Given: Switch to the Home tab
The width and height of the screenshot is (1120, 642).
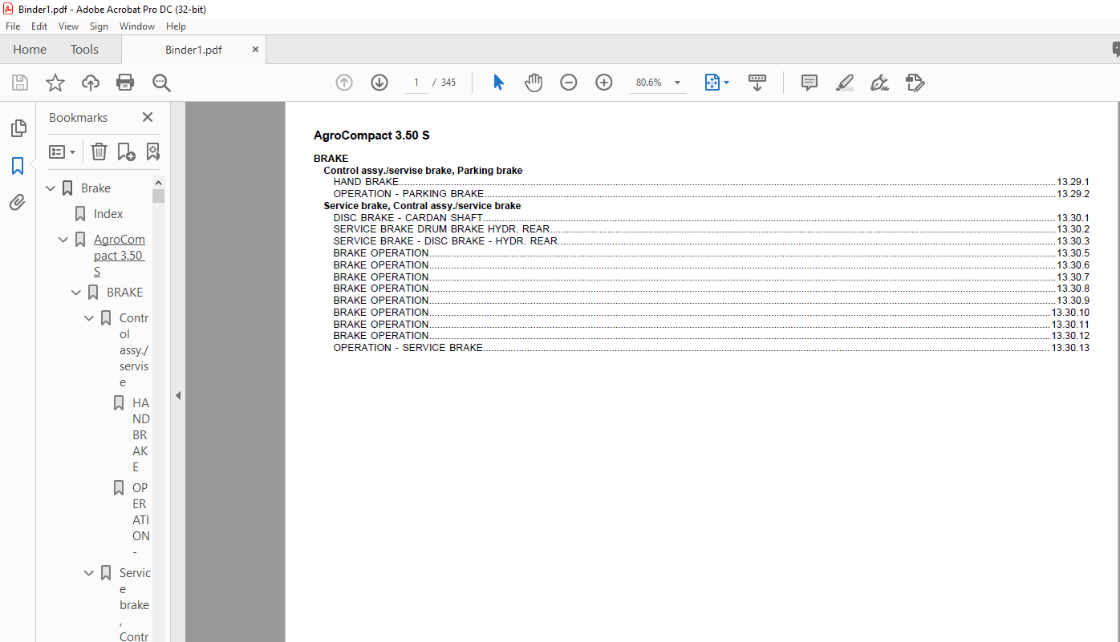Looking at the screenshot, I should click(30, 50).
